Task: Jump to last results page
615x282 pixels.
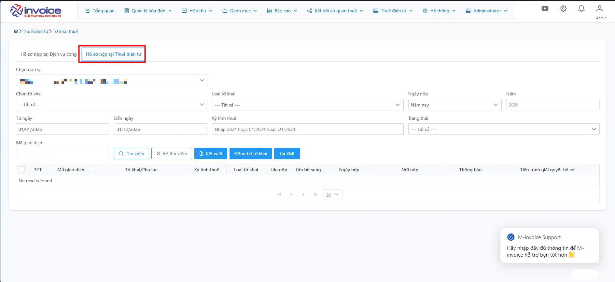Action: click(315, 194)
